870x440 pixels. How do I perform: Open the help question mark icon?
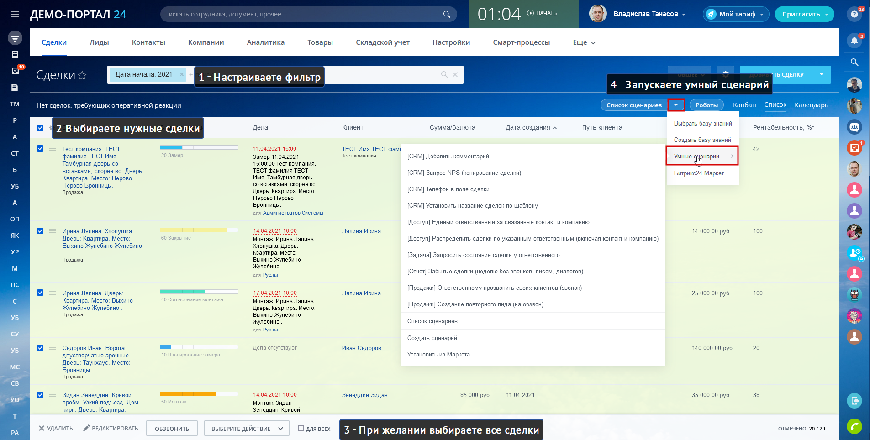pos(854,14)
